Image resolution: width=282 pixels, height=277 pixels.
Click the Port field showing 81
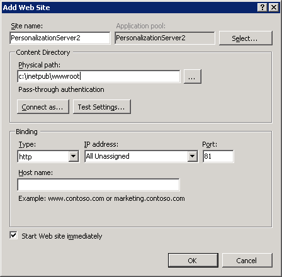(x=218, y=156)
